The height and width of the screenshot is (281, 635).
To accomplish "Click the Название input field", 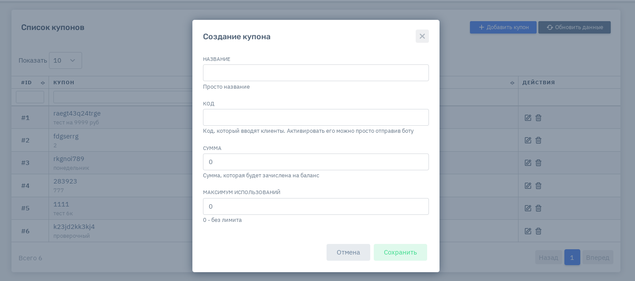I will click(x=316, y=73).
